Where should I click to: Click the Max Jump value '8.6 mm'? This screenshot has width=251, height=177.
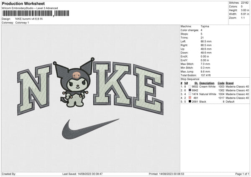pos(205,71)
